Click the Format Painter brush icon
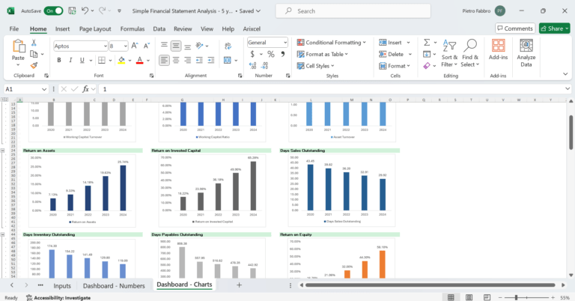This screenshot has width=575, height=301. pos(34,65)
